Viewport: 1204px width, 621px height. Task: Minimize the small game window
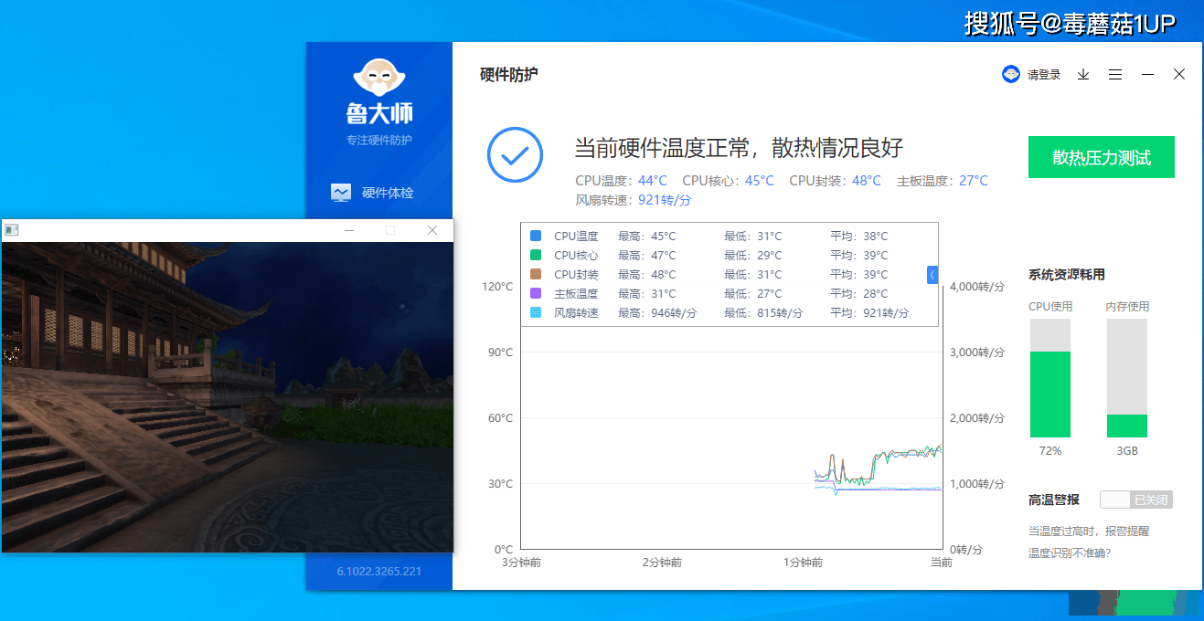pos(348,230)
